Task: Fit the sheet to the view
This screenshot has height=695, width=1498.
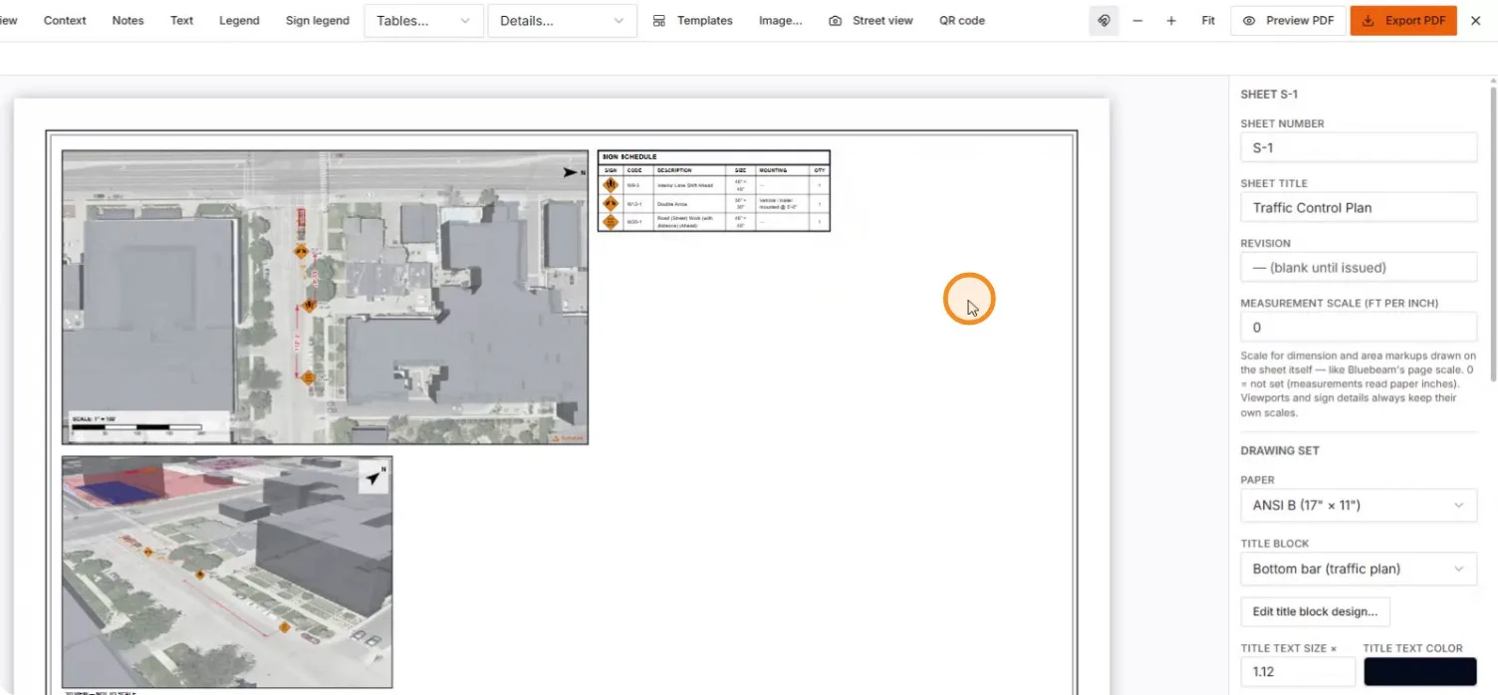Action: point(1208,20)
